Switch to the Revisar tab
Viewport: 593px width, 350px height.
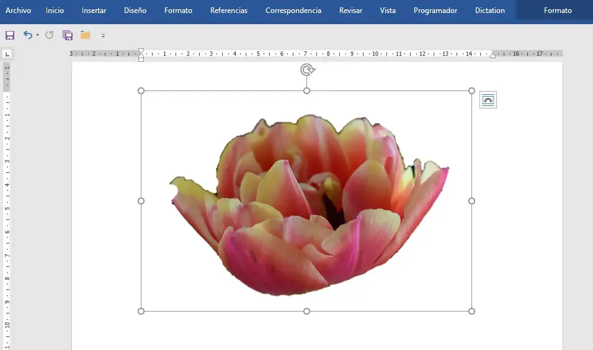point(350,11)
